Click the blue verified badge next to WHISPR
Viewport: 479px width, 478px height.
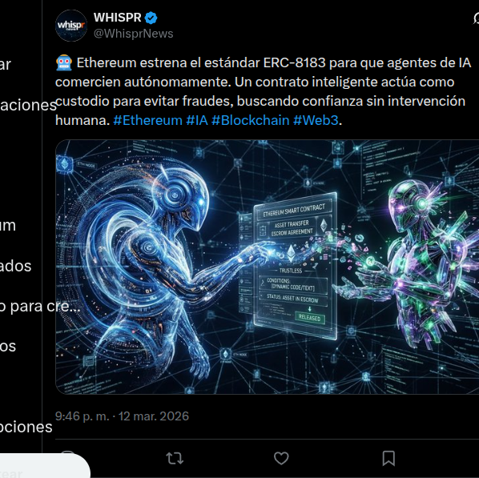(151, 18)
